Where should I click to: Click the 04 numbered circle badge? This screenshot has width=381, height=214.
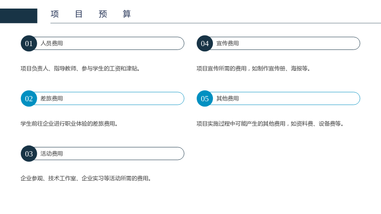(x=205, y=43)
